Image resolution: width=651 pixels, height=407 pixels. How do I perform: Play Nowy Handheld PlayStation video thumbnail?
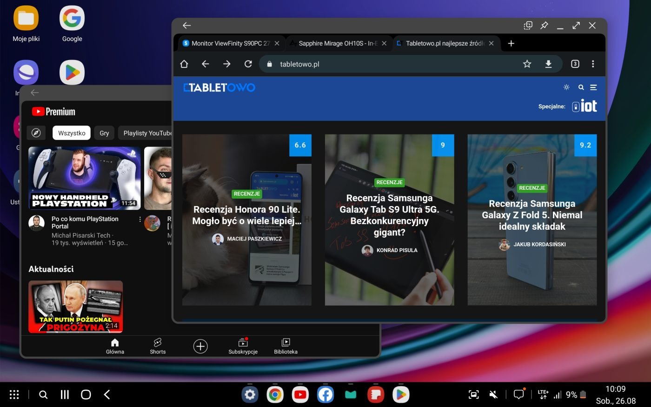coord(85,178)
